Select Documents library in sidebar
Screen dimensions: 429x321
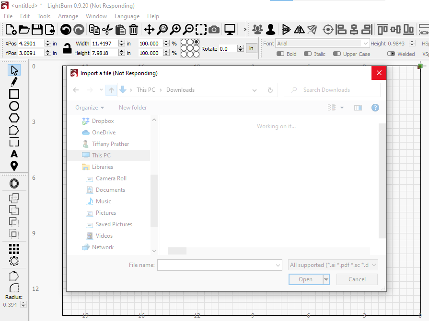pyautogui.click(x=110, y=190)
